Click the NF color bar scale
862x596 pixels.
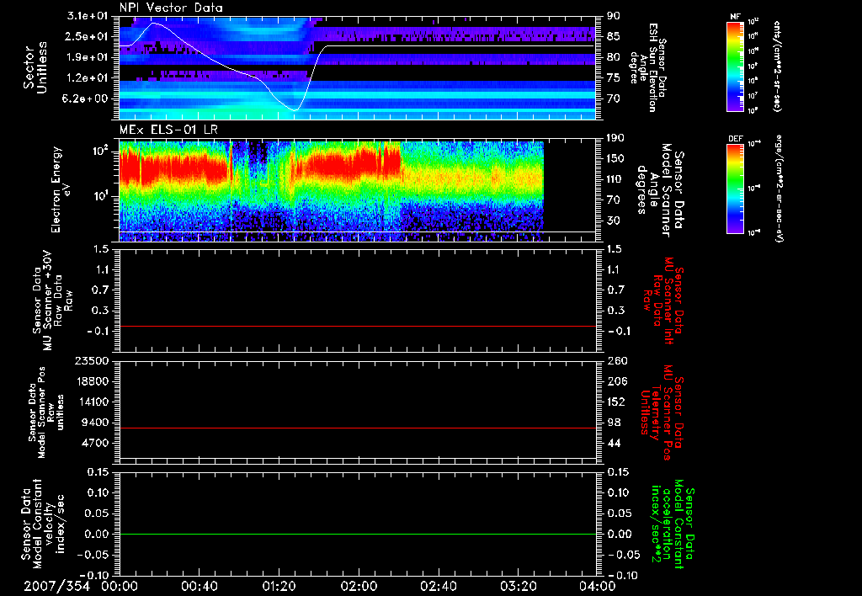tap(736, 66)
